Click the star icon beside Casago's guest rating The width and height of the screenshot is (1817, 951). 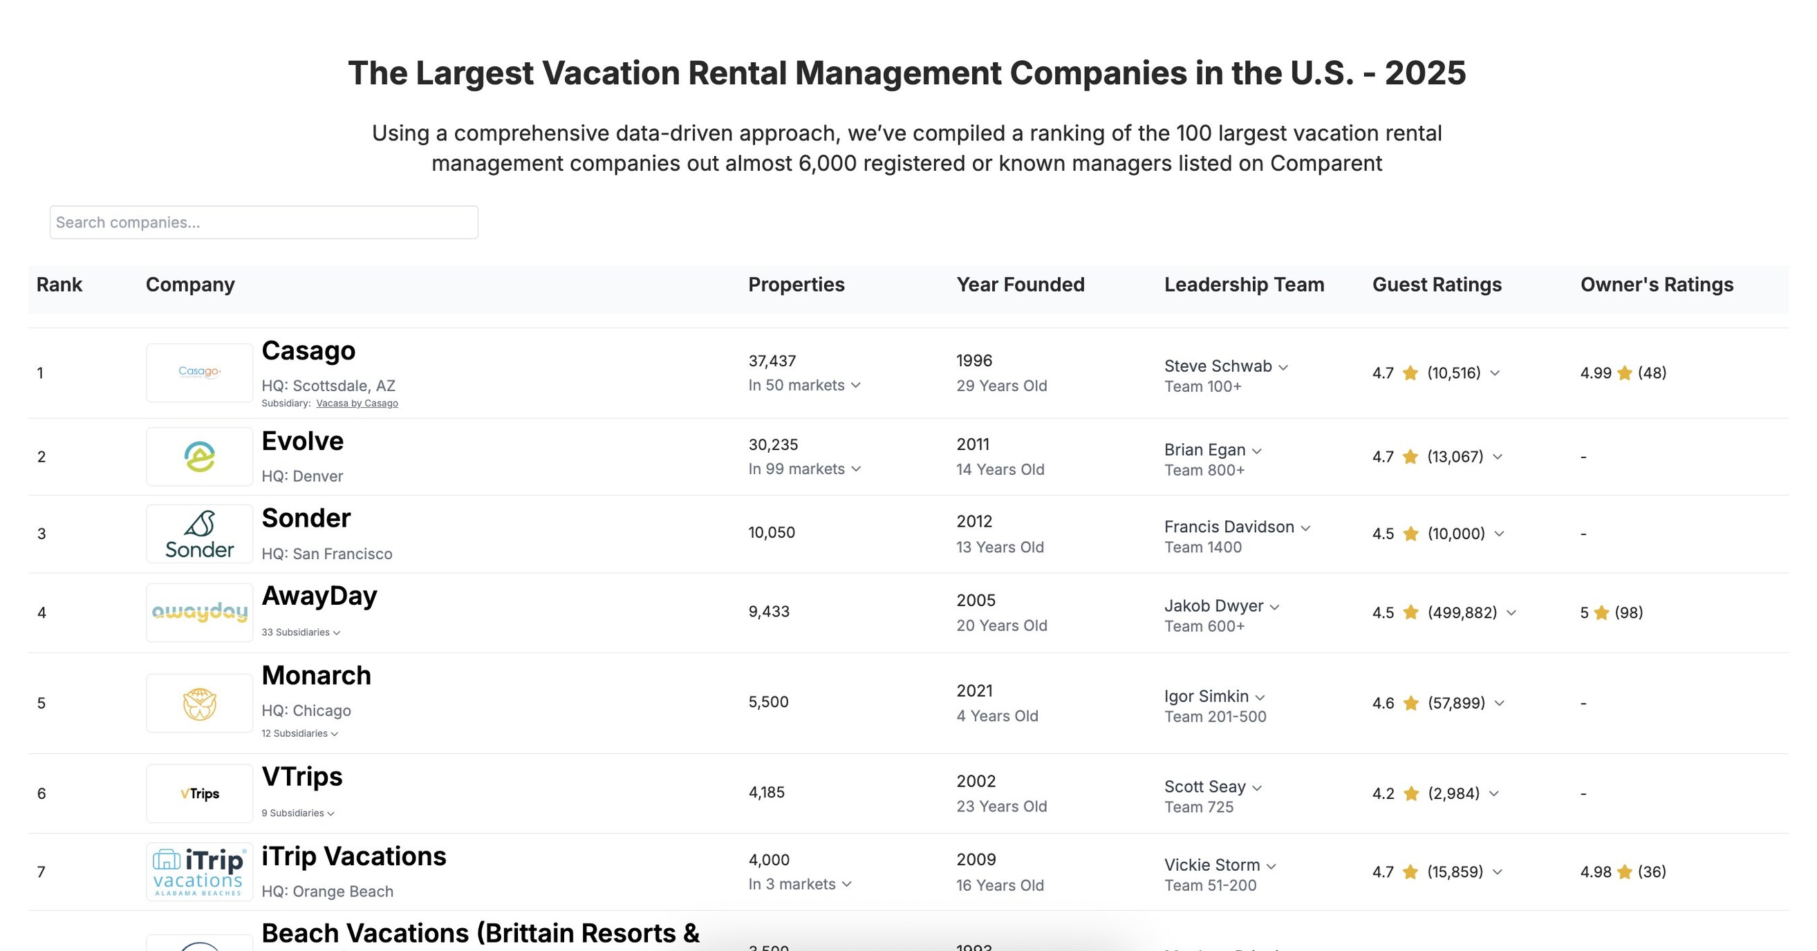point(1410,374)
